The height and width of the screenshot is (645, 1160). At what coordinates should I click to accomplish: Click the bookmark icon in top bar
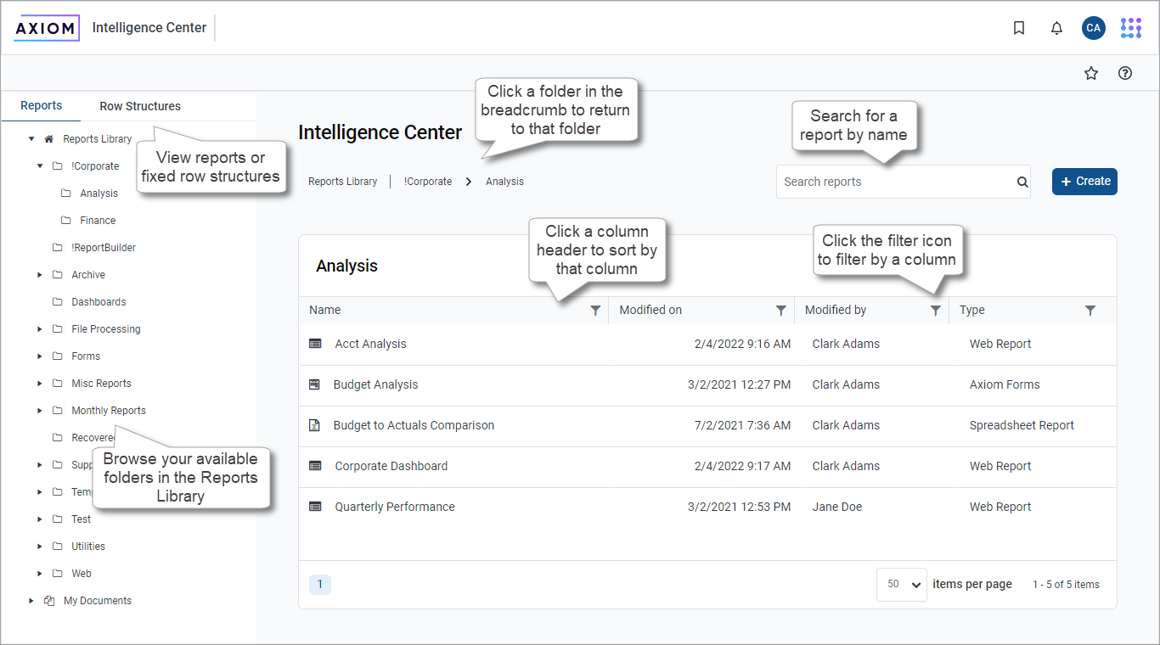coord(1019,28)
